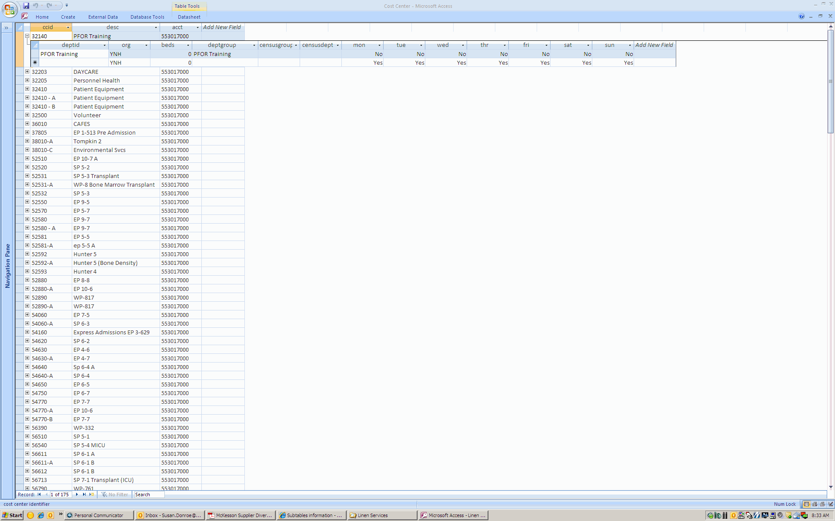Open the deptgroup column filter dropdown
Screen dimensions: 835x521
[x=254, y=45]
